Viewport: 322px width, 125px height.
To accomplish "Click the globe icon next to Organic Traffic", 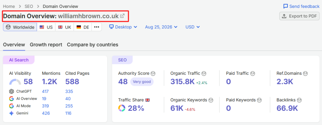I will [x=204, y=73].
